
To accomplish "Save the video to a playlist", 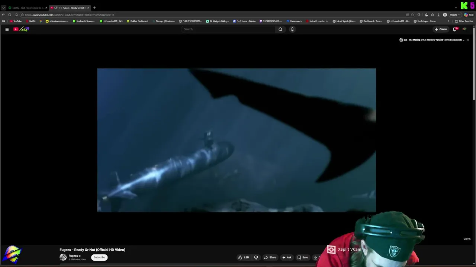I will [x=303, y=257].
